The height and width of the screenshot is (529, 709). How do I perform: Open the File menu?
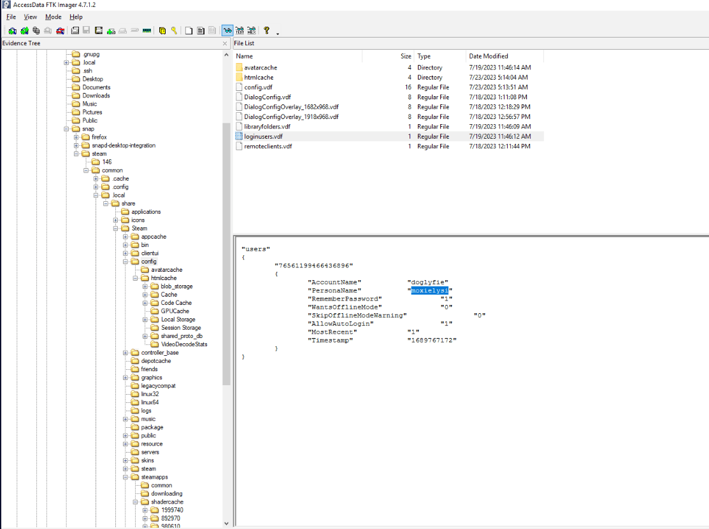click(x=11, y=17)
